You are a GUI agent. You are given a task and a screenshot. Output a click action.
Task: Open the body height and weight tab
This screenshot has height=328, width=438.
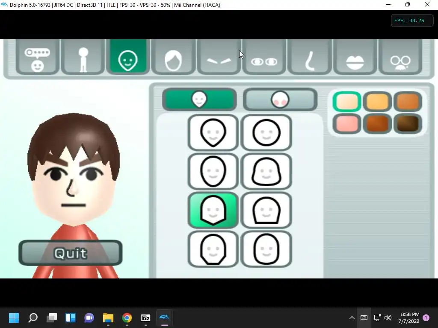(x=83, y=57)
